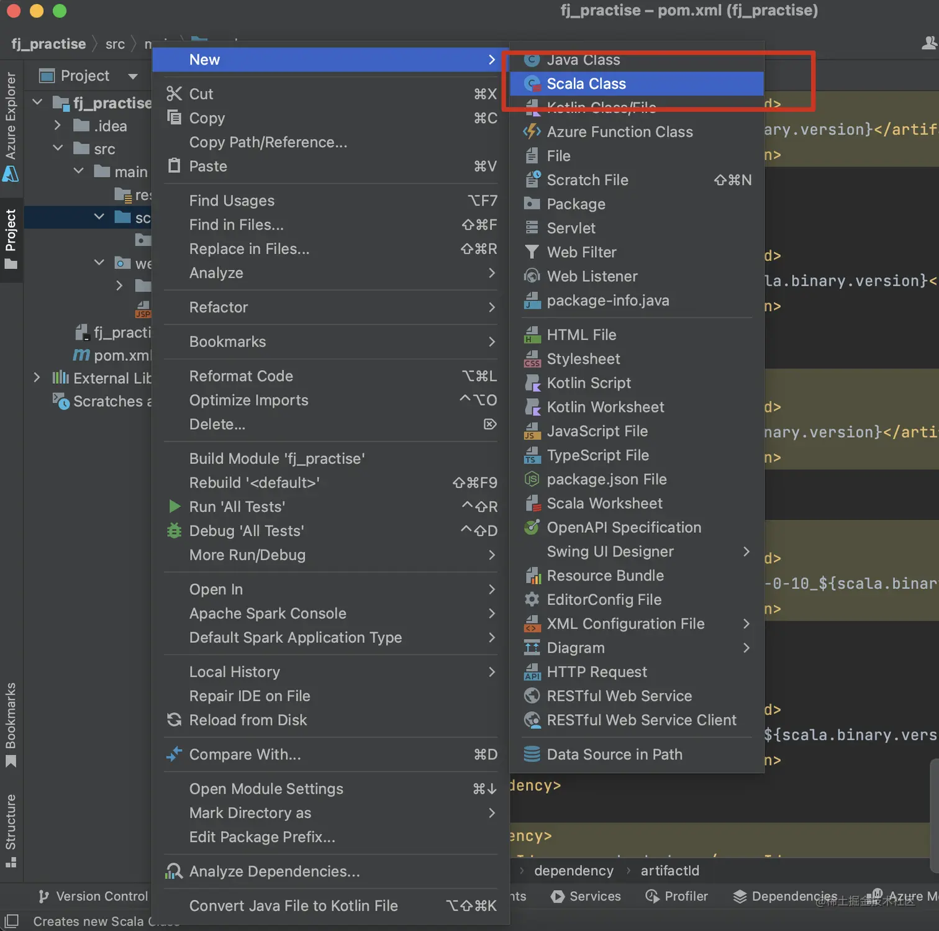The image size is (939, 931).
Task: Select the pom.xml file in project tree
Action: 112,355
